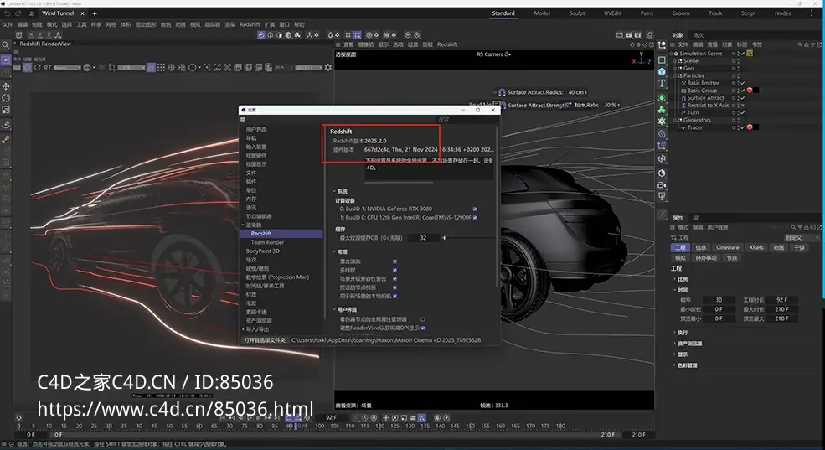This screenshot has width=825, height=450.
Task: Click the refresh render icon in RenderView
Action: [x=38, y=67]
